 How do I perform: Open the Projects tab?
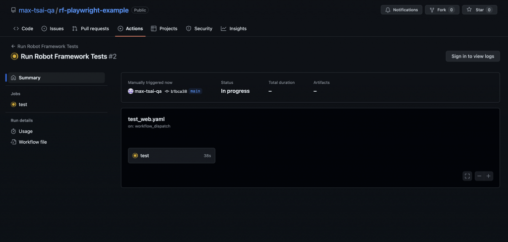point(164,28)
